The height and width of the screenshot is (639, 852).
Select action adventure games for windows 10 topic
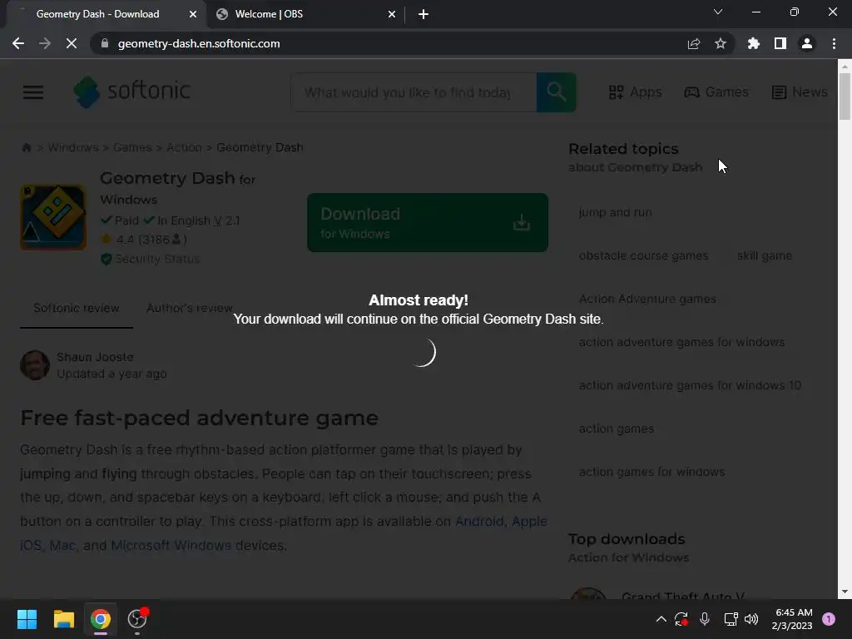pyautogui.click(x=690, y=385)
